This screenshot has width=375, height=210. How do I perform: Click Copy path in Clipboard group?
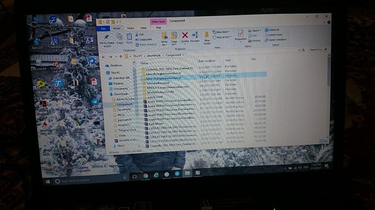point(143,40)
